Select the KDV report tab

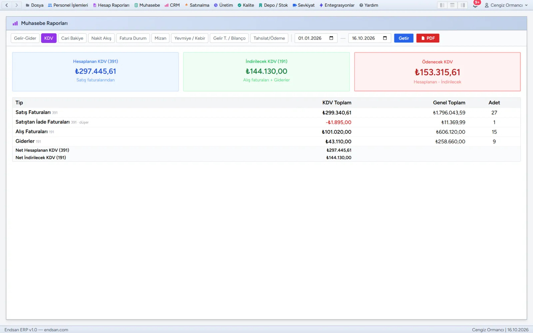point(49,38)
